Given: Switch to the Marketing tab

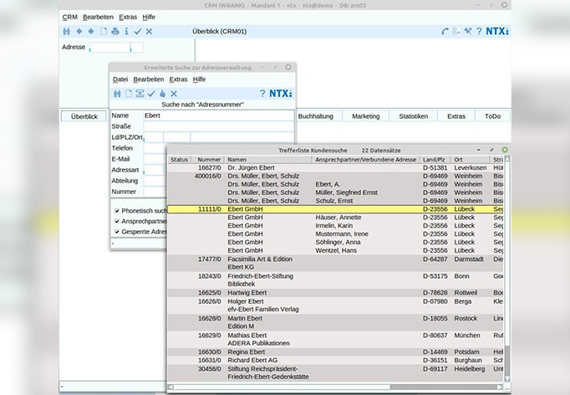Looking at the screenshot, I should click(366, 116).
